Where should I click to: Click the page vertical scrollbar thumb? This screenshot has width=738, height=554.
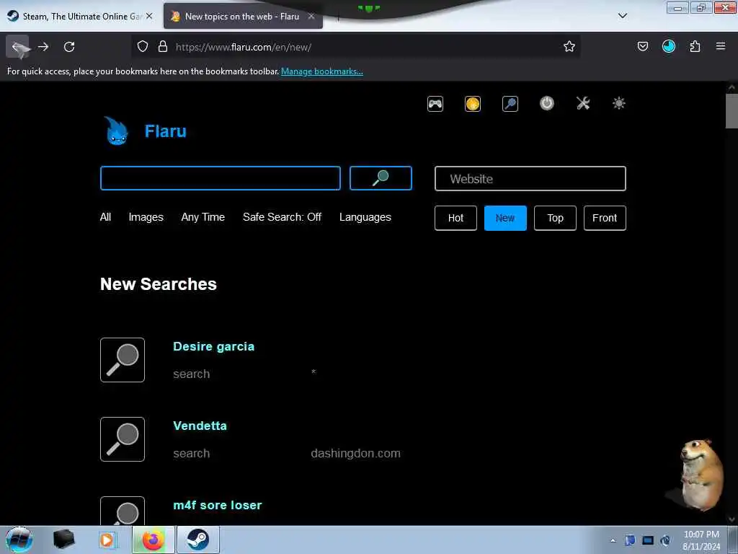tap(732, 110)
